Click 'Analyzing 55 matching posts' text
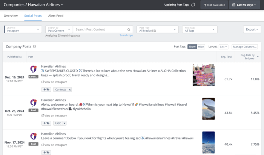This screenshot has height=155, width=264. click(x=63, y=35)
